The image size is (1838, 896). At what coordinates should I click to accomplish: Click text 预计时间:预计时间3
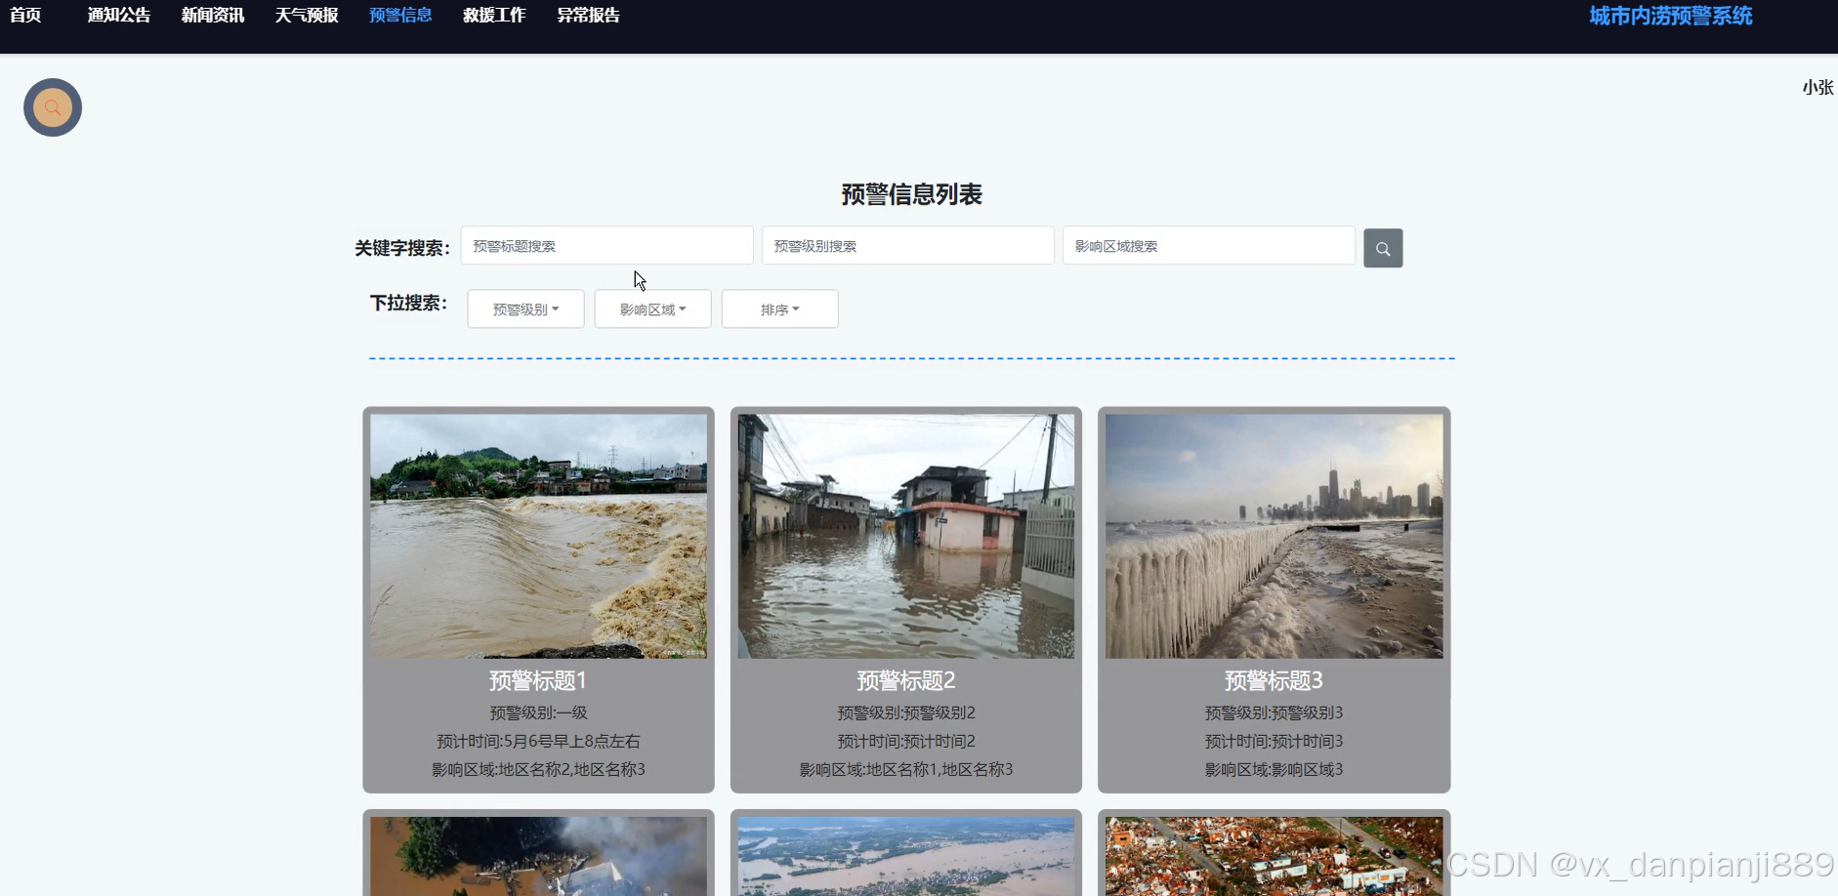1274,742
